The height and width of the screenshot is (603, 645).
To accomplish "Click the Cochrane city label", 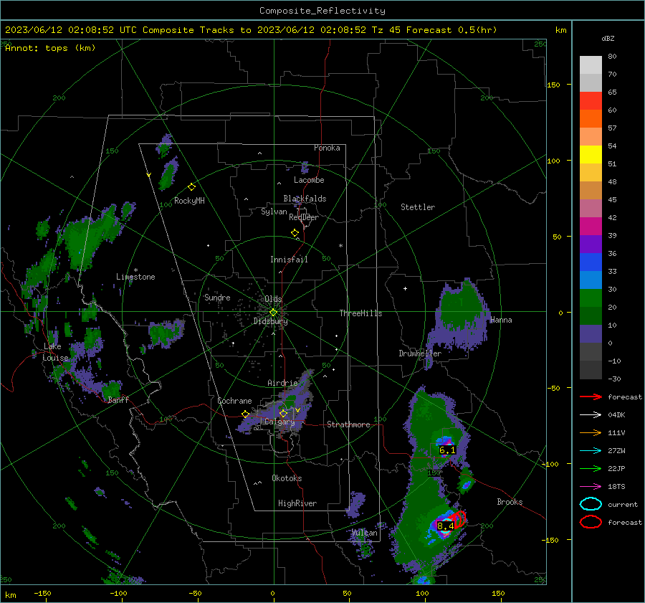I will (234, 401).
